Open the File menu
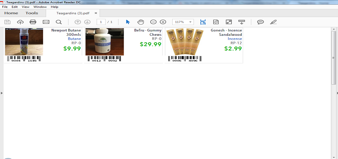This screenshot has width=338, height=159. (x=5, y=7)
